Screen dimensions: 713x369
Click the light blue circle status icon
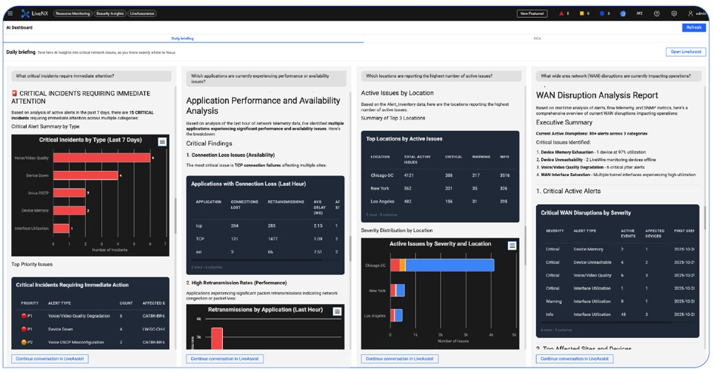622,13
